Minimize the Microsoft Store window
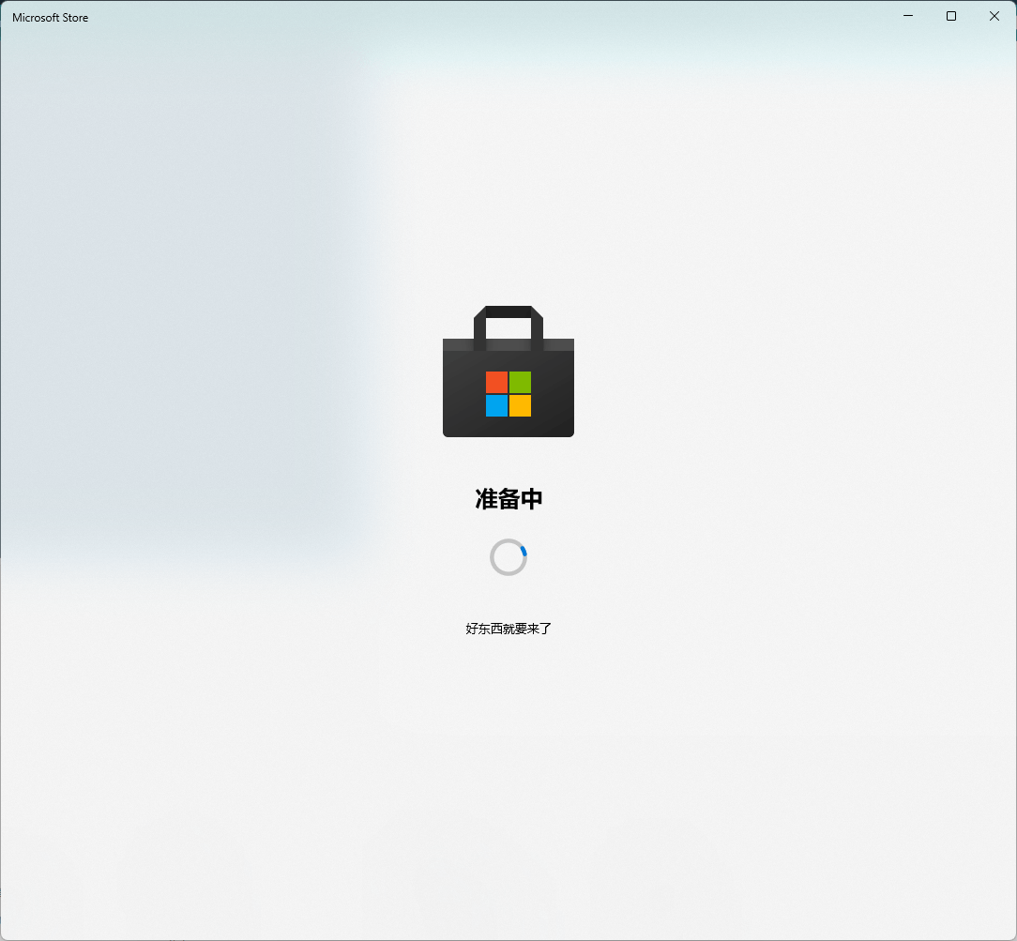The image size is (1017, 941). pyautogui.click(x=908, y=16)
